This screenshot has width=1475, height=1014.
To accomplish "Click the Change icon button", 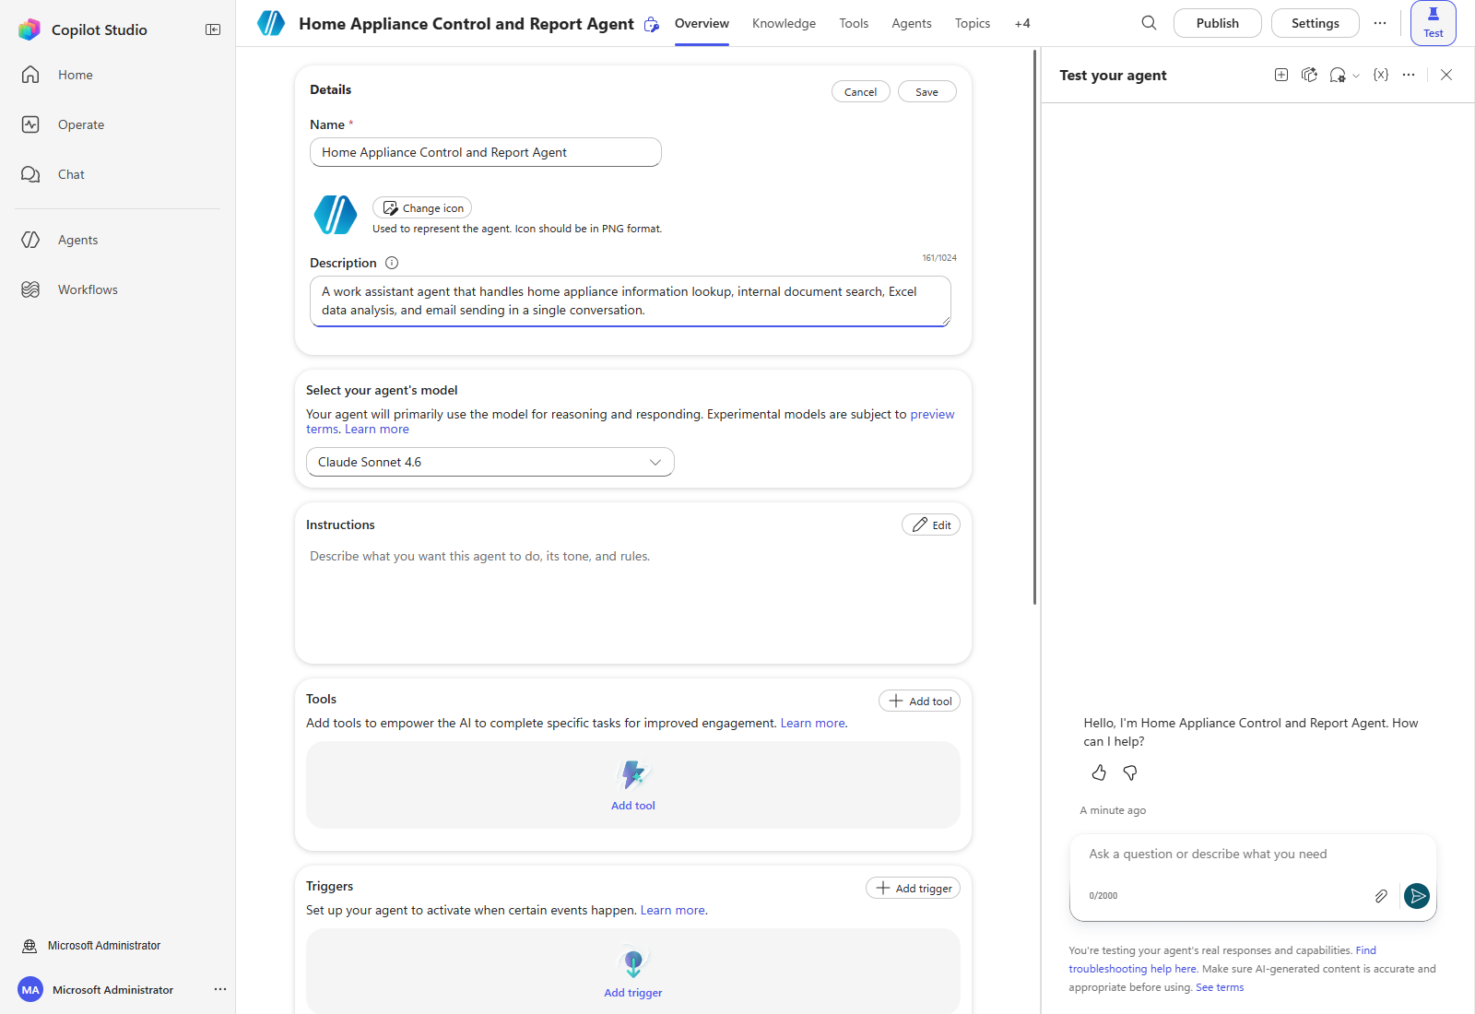I will pos(422,207).
